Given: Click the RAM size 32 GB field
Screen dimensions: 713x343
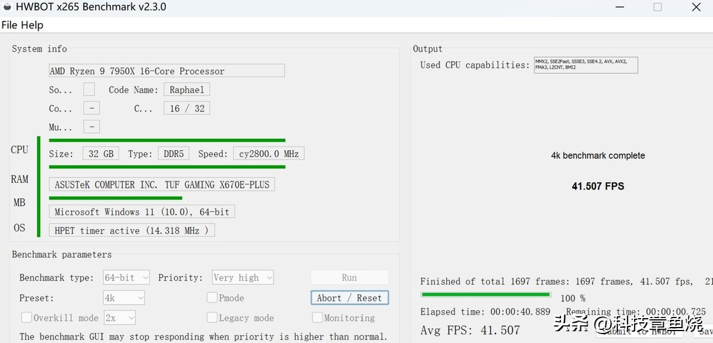Looking at the screenshot, I should [x=100, y=154].
